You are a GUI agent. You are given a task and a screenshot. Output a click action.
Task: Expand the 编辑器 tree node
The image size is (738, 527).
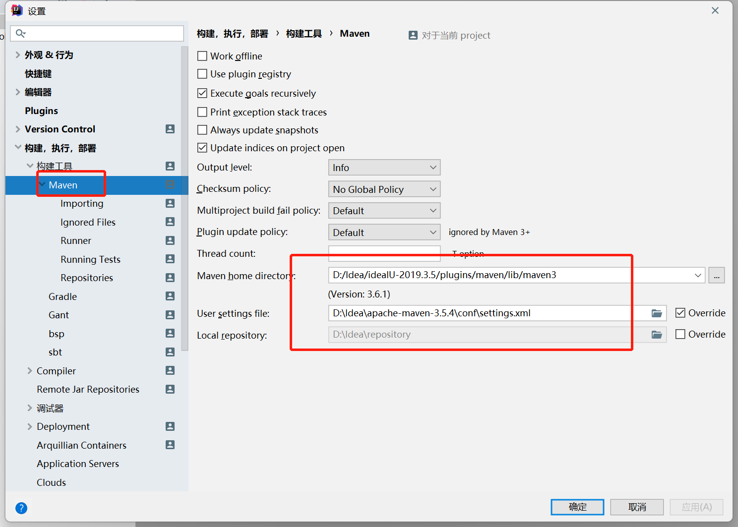tap(18, 92)
